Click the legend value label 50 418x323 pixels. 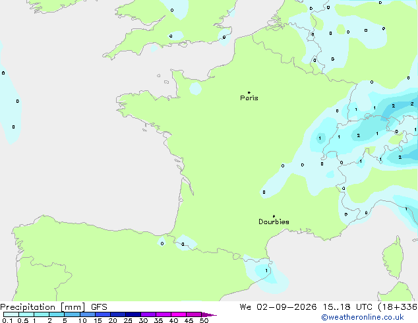tap(204, 320)
